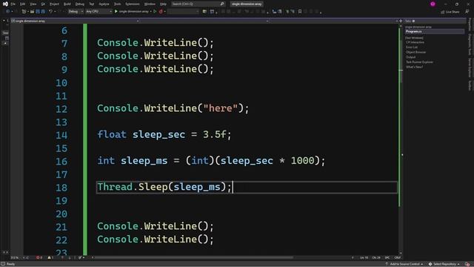This screenshot has height=267, width=474.
Task: Click the feedback icon next to Live Share
Action: tap(467, 12)
